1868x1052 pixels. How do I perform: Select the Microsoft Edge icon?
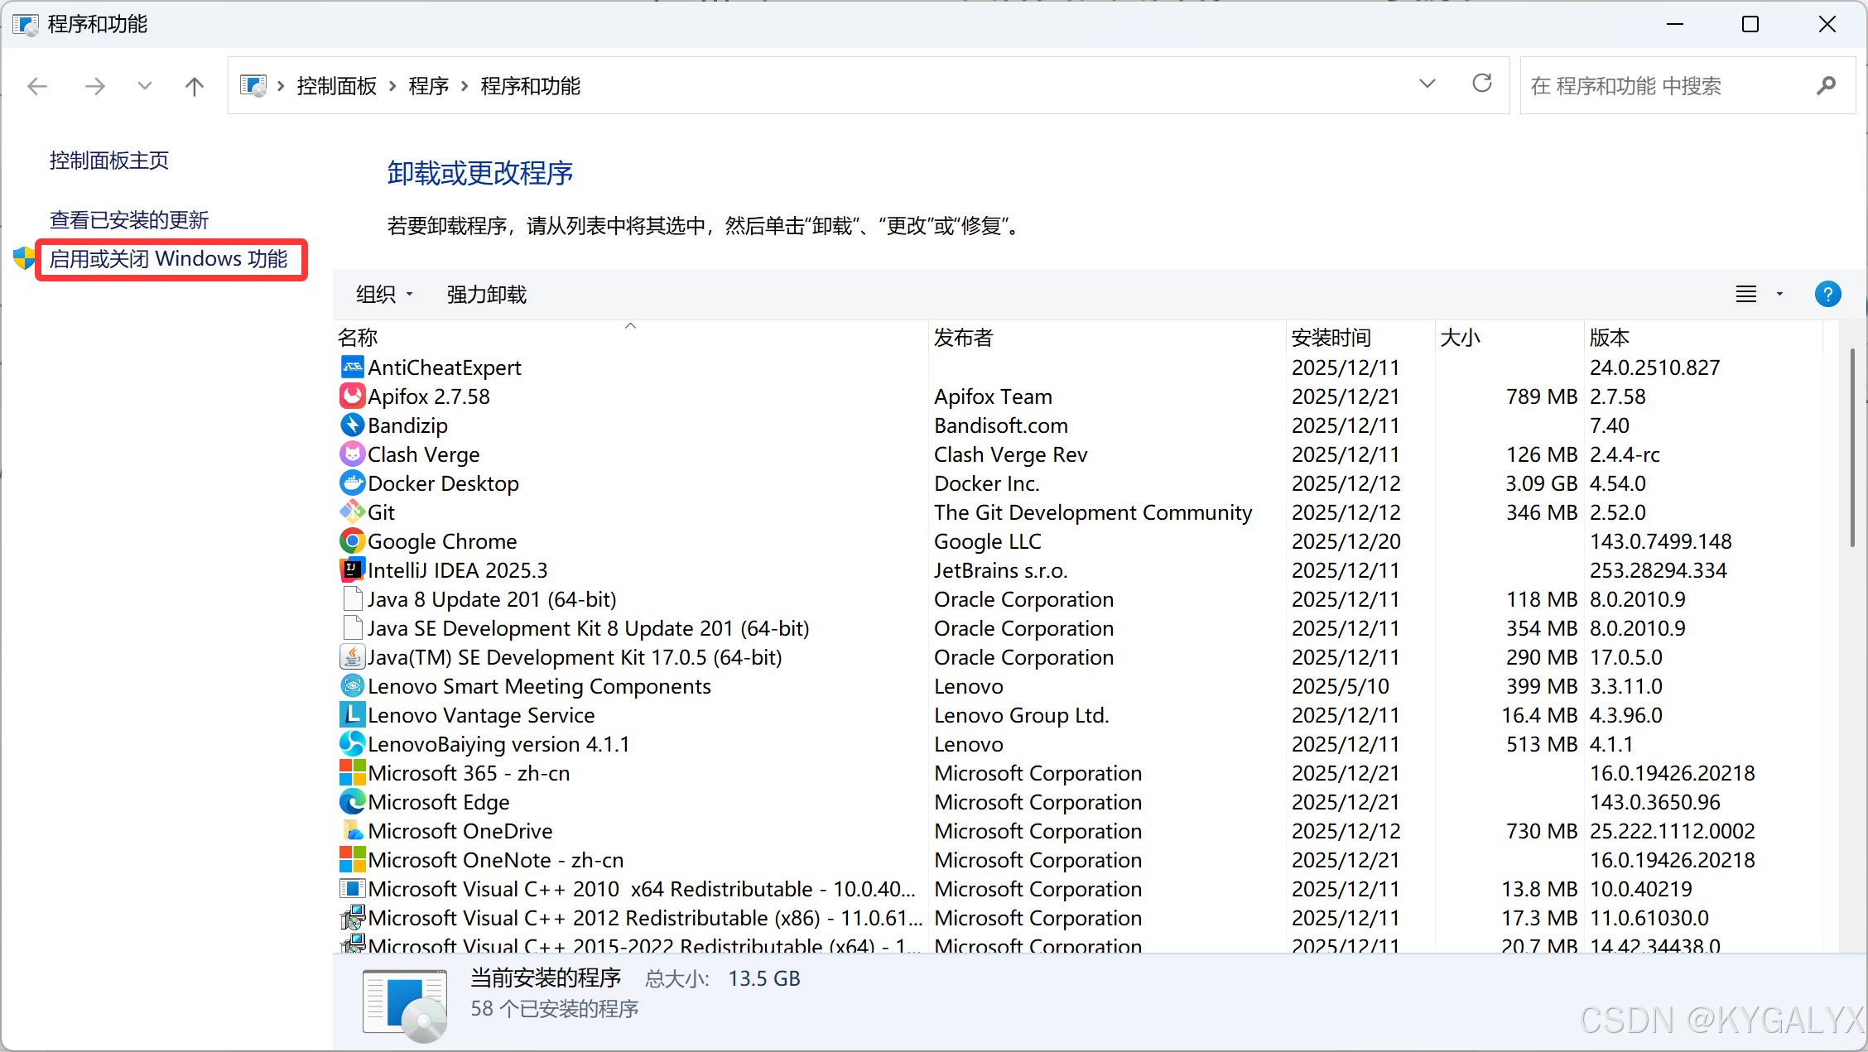pos(352,802)
